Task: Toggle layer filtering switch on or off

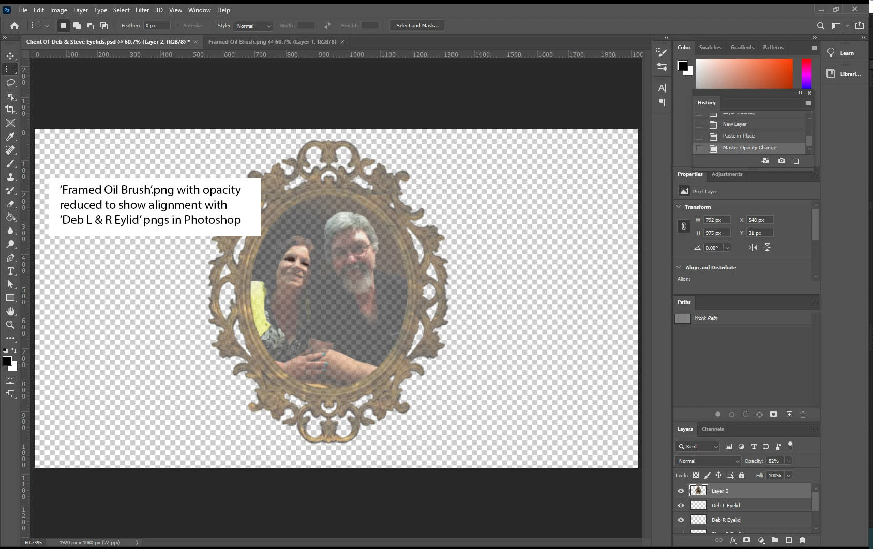Action: tap(790, 445)
